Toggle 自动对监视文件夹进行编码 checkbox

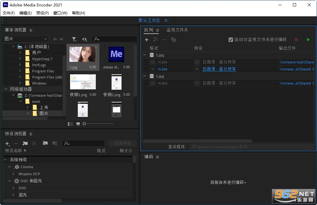(x=231, y=40)
